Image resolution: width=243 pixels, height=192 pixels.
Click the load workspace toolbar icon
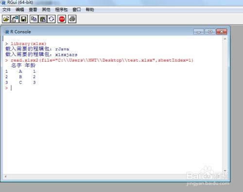point(15,19)
